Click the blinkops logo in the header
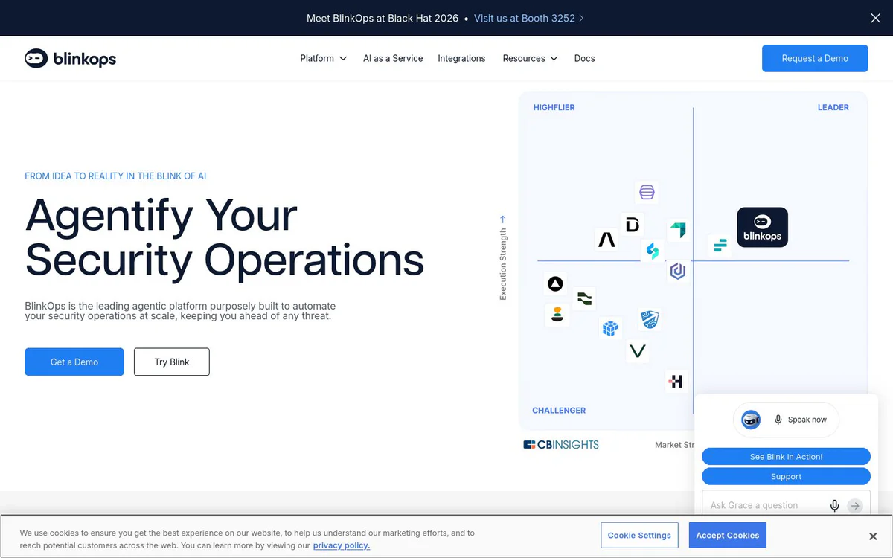This screenshot has height=558, width=893. 71,58
